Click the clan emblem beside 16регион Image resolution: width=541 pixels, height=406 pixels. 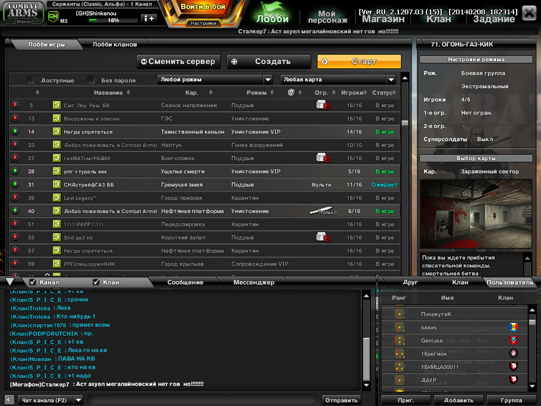[514, 353]
